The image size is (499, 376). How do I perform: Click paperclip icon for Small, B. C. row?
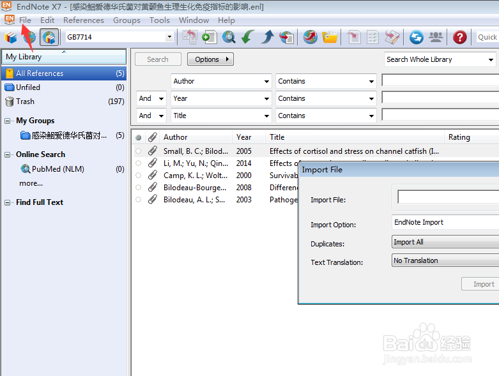click(153, 151)
